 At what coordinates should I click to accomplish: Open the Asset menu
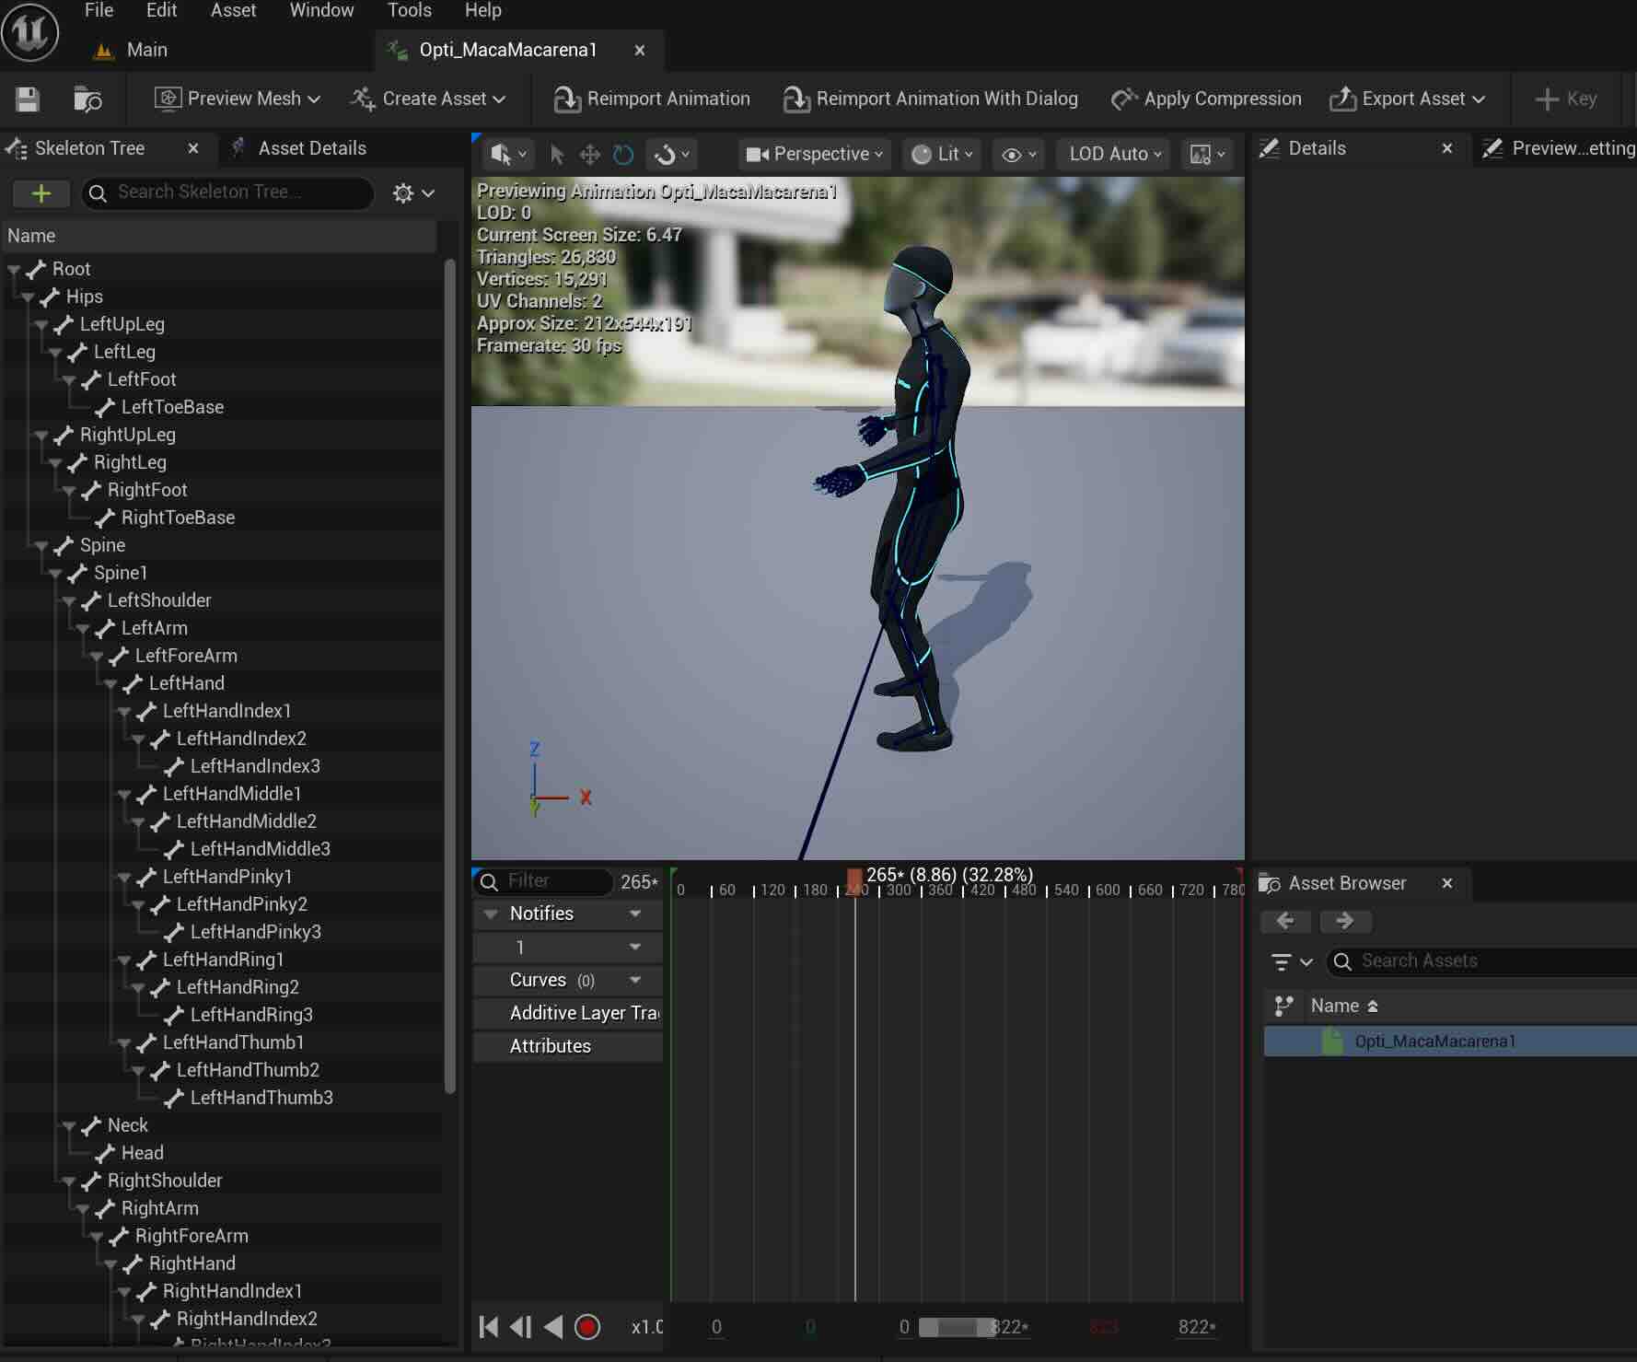click(233, 10)
